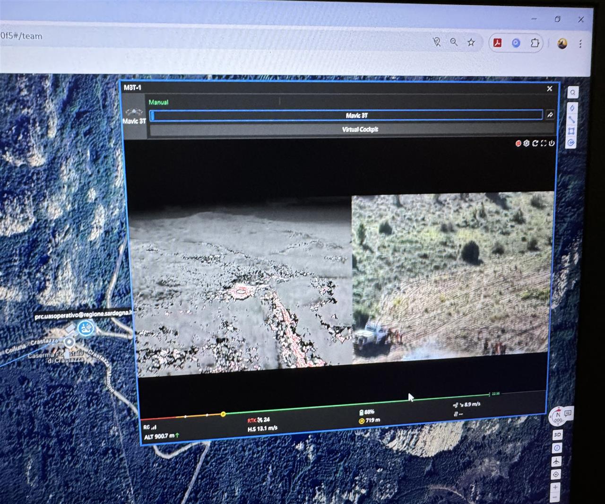Open livestream settings gear icon
Image resolution: width=605 pixels, height=504 pixels.
click(x=526, y=143)
